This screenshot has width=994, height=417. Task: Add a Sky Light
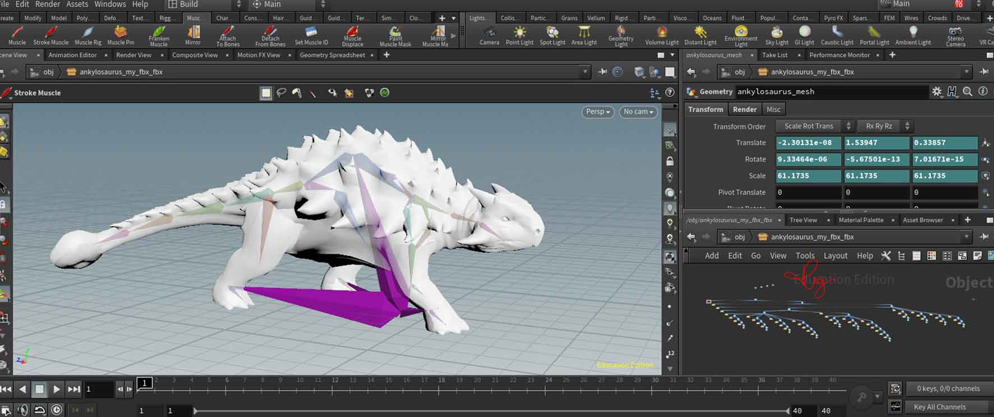[x=777, y=36]
